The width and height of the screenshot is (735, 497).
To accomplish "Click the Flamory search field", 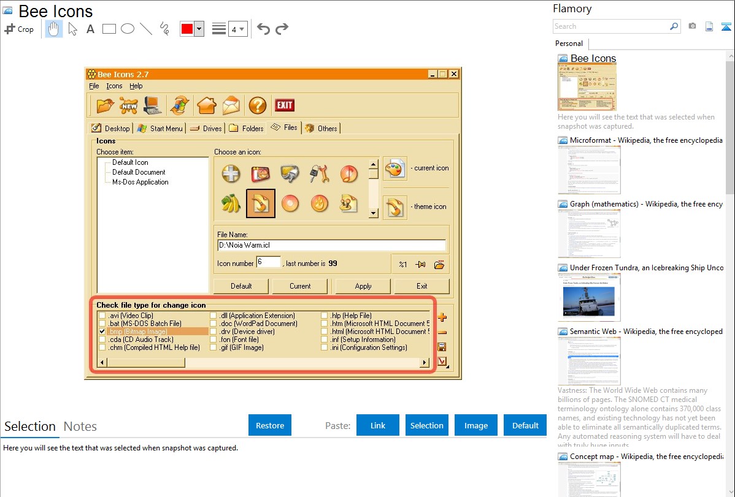I will coord(611,26).
